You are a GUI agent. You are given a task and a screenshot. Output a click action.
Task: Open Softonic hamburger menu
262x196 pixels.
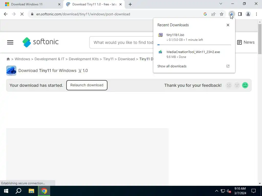click(x=10, y=42)
